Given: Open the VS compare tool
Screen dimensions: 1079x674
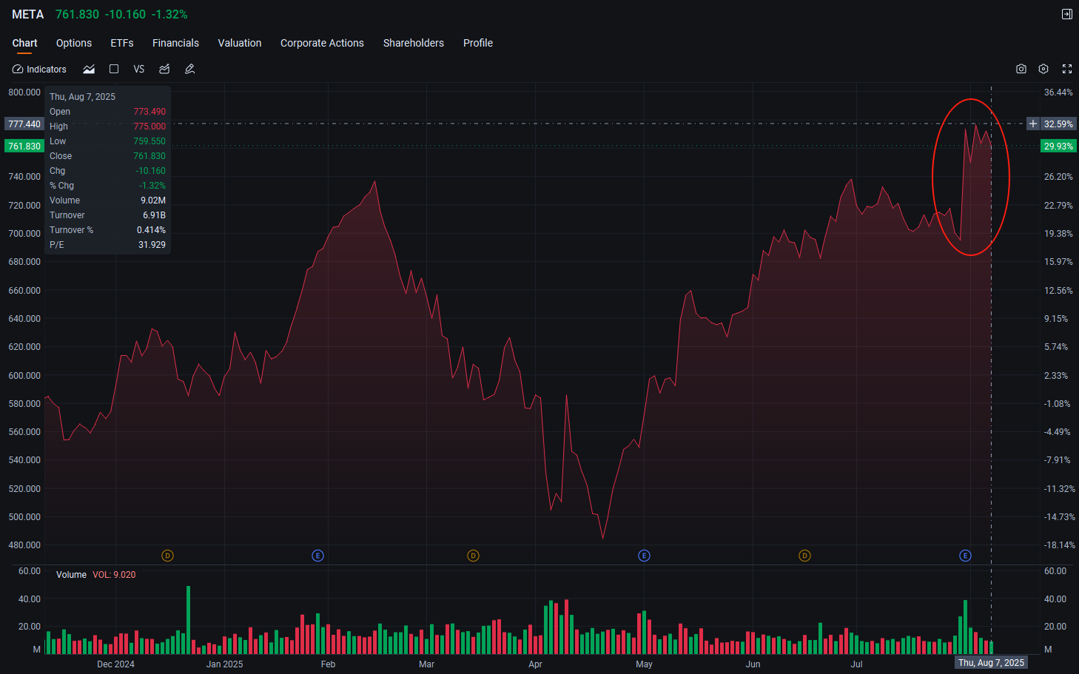Looking at the screenshot, I should click(x=139, y=69).
